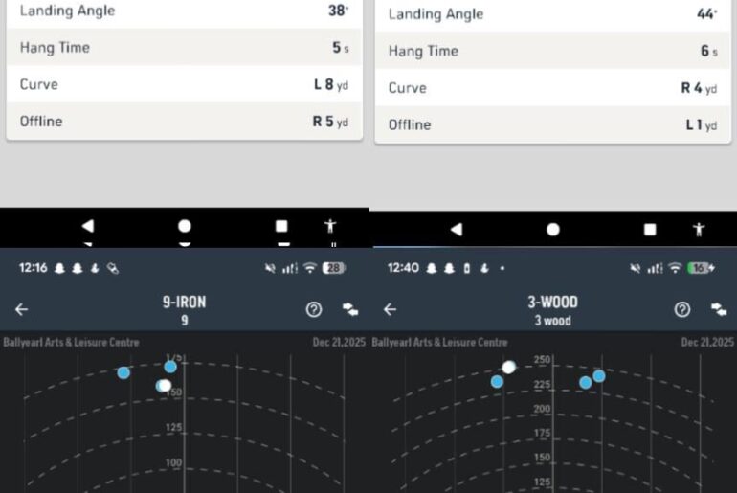
Task: Tap the battery indicator showing 28
Action: click(334, 269)
